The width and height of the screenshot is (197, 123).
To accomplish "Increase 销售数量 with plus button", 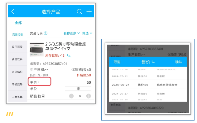I will [x=89, y=96].
